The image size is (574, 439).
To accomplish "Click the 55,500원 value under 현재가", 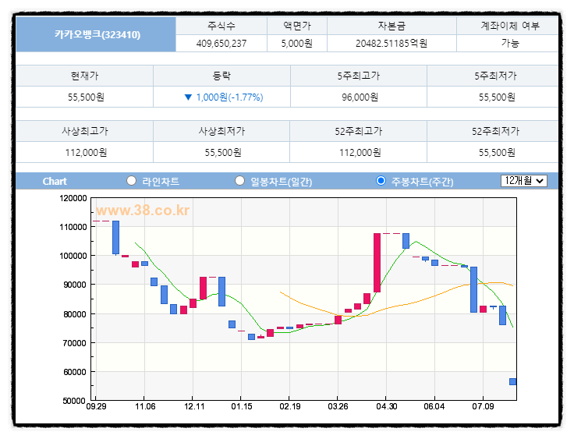I will [86, 97].
